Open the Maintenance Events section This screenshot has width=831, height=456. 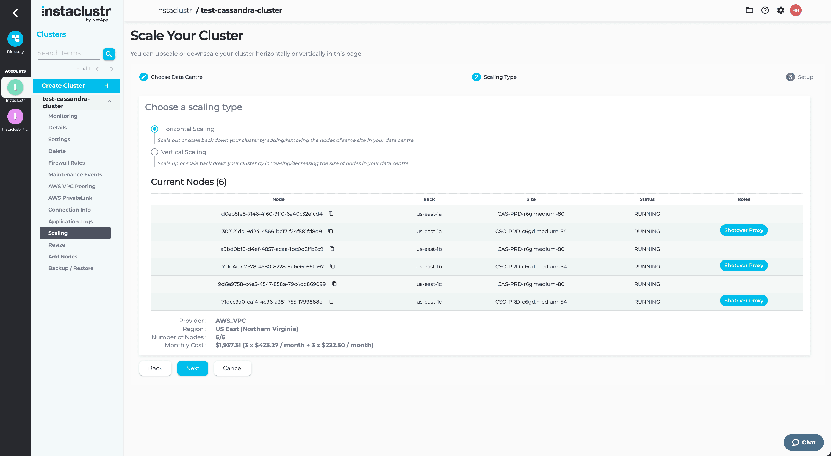[75, 174]
